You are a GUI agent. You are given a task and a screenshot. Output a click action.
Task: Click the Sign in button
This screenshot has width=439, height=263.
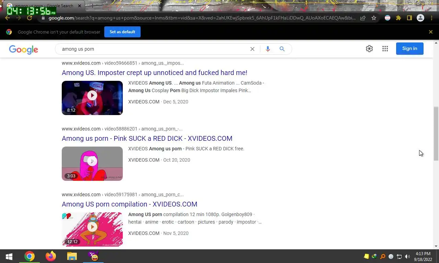[410, 49]
